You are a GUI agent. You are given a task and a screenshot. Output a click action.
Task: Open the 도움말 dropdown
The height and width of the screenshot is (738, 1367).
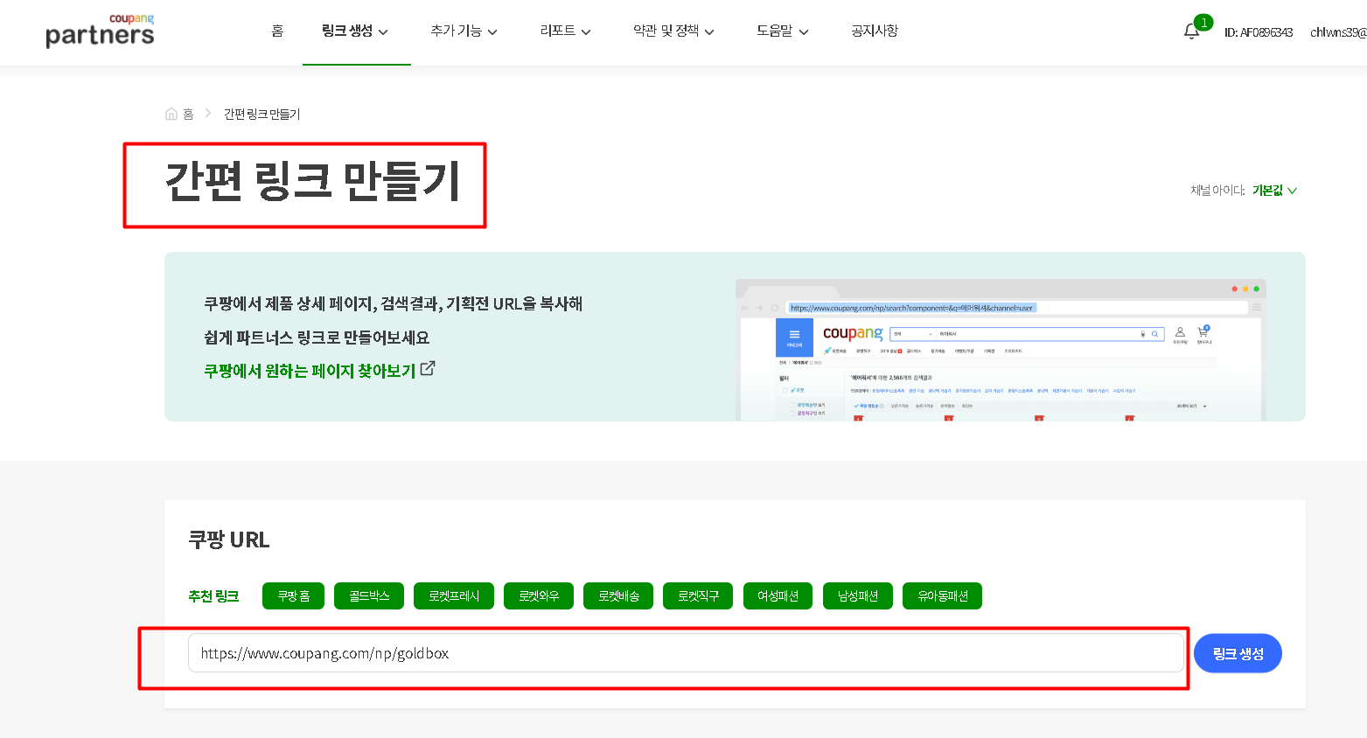click(x=782, y=31)
